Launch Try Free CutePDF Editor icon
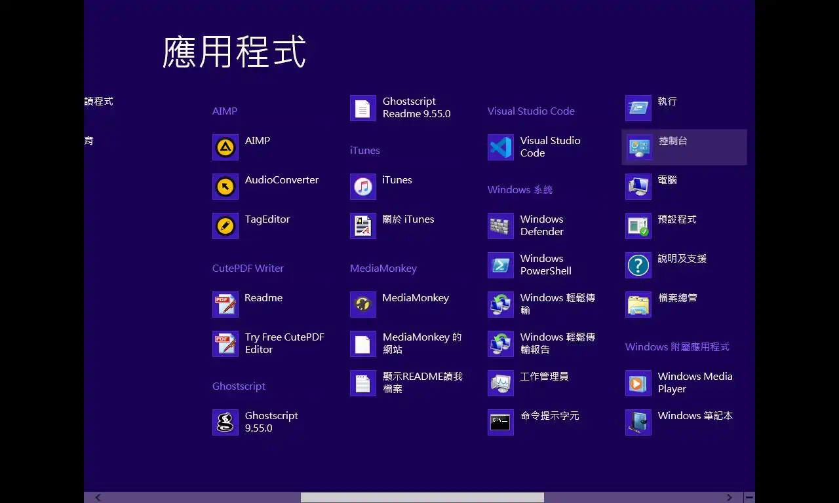Screen dimensions: 839x503 (x=225, y=344)
